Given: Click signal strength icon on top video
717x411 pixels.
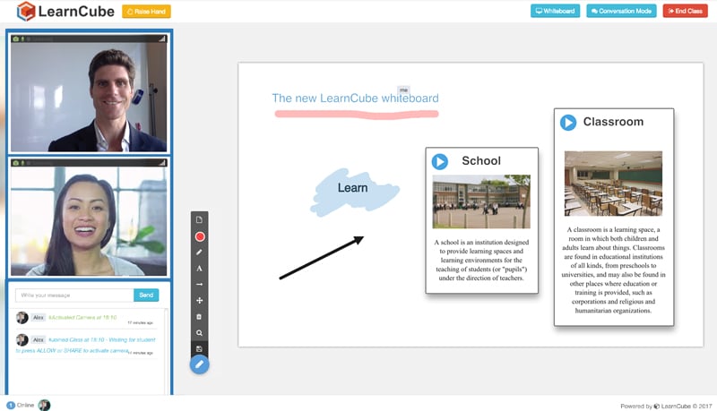Looking at the screenshot, I should click(x=162, y=39).
